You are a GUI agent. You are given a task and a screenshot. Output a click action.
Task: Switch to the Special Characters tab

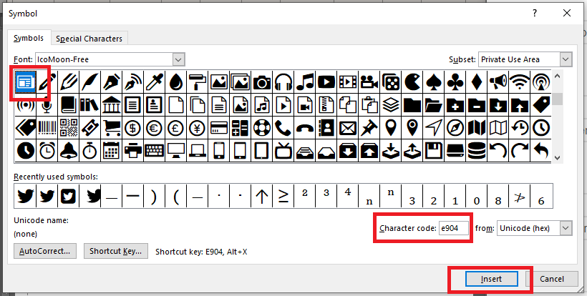pos(89,39)
